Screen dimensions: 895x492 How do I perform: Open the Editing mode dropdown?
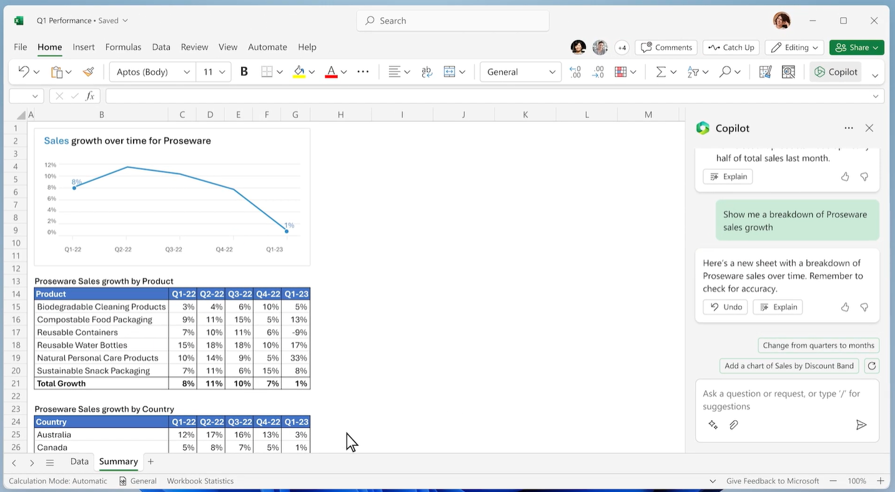(796, 47)
